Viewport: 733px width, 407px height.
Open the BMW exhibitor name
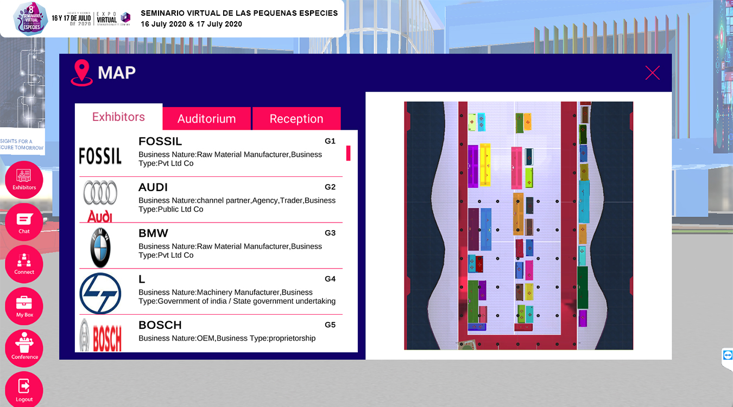(x=153, y=233)
